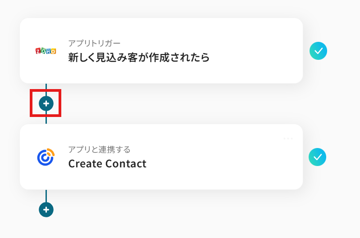The width and height of the screenshot is (360, 238).
Task: Click the Constant Contact app icon
Action: pyautogui.click(x=46, y=157)
